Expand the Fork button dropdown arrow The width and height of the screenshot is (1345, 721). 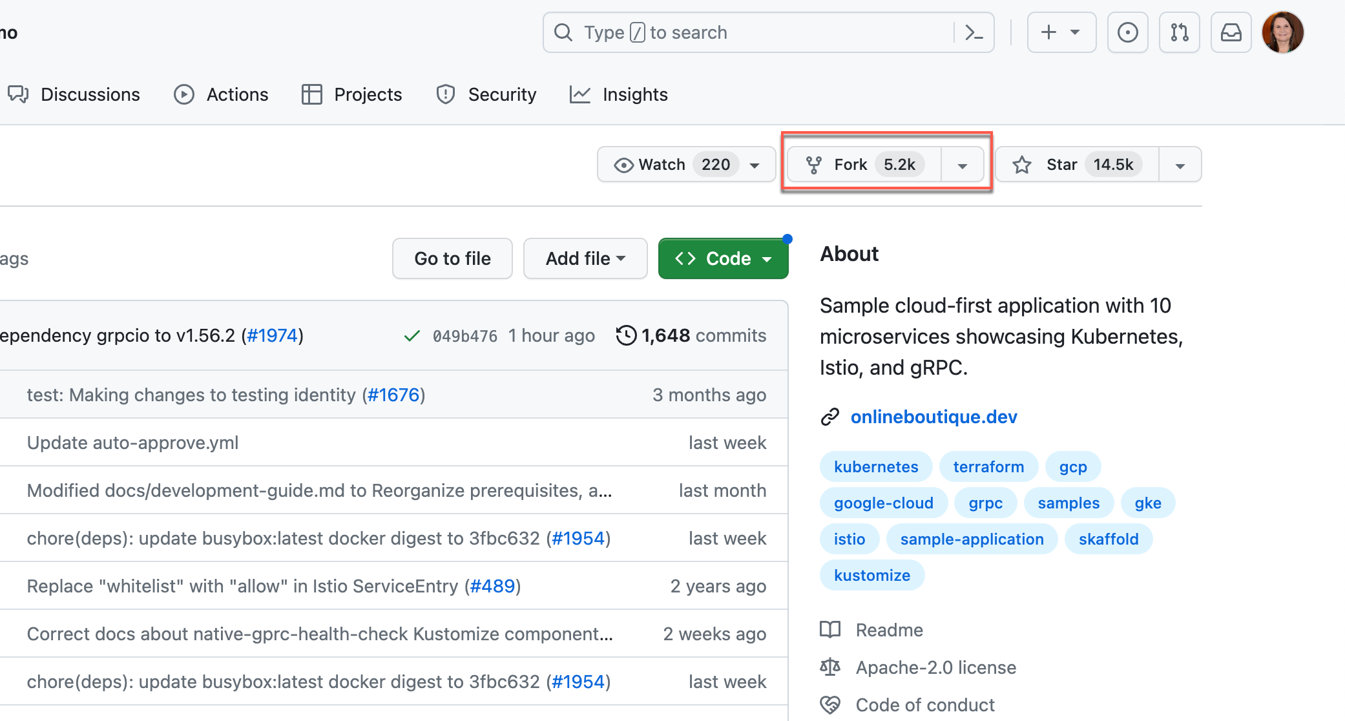963,163
